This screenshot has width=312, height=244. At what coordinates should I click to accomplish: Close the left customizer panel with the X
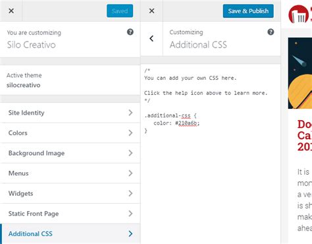pos(11,11)
